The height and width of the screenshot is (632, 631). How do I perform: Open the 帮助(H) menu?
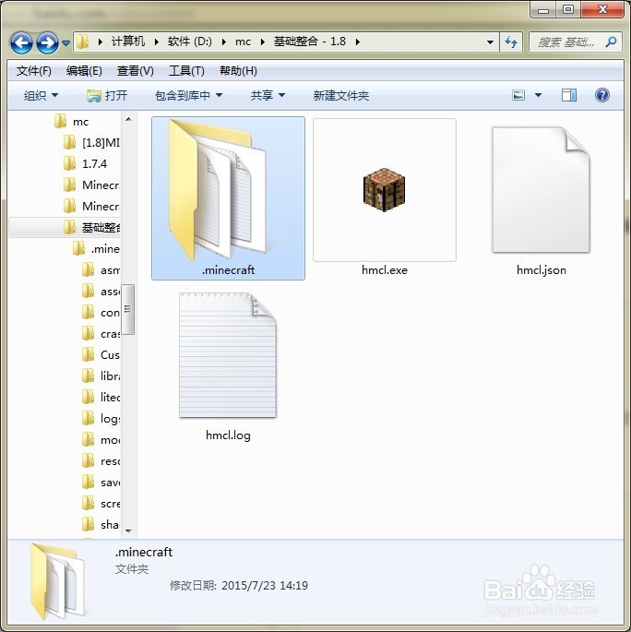pos(238,71)
